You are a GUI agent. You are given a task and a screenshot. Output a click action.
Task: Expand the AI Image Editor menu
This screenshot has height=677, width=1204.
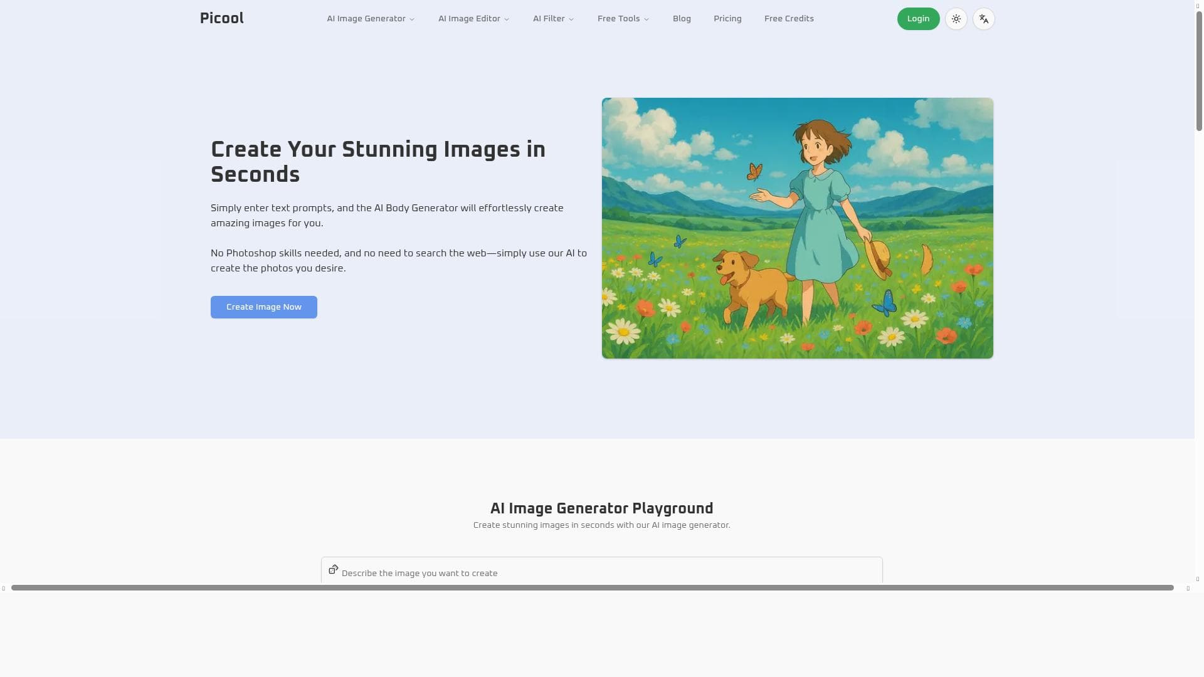(x=473, y=19)
